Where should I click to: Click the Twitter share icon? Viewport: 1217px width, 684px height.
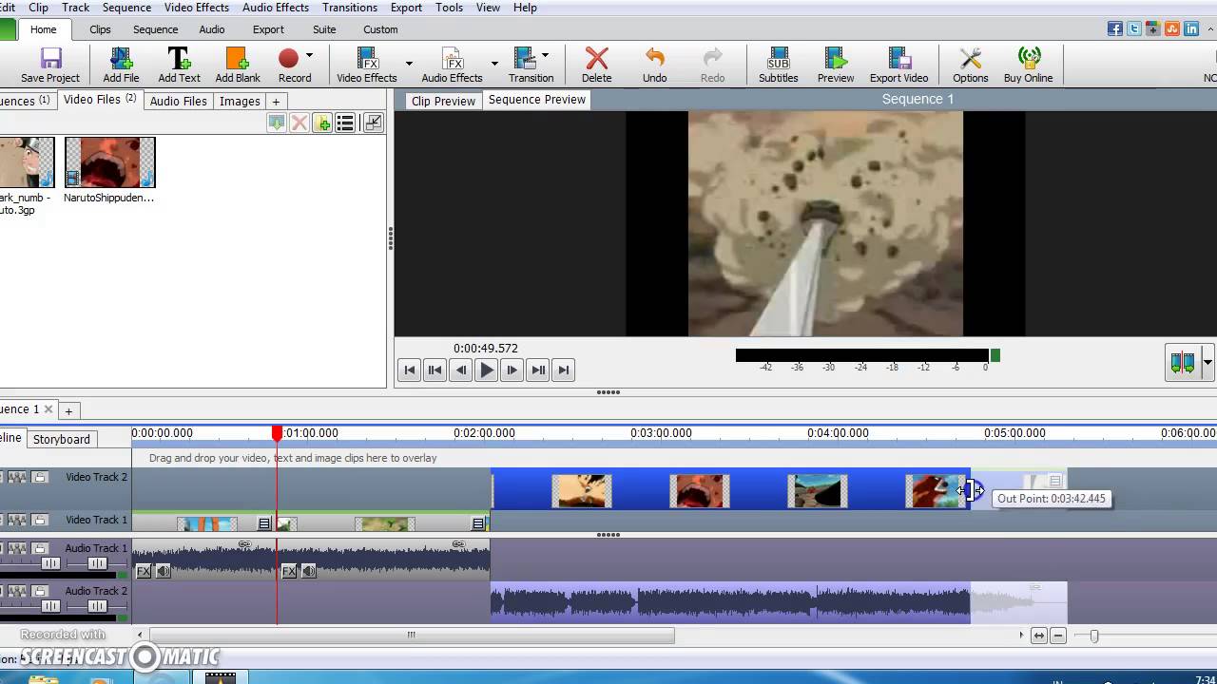1134,29
